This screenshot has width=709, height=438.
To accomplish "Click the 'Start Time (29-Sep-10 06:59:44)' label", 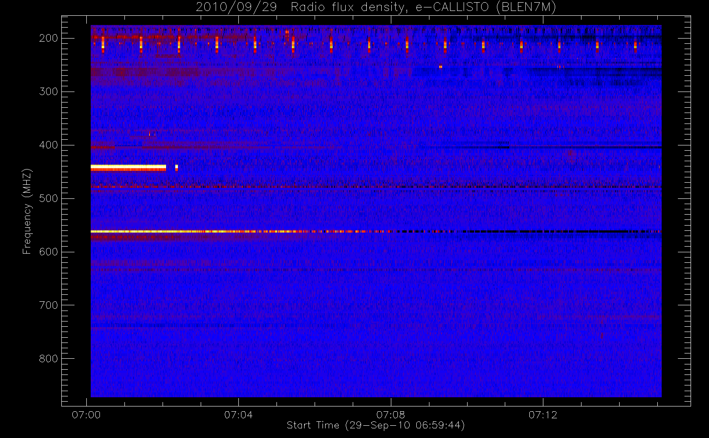I will [376, 425].
